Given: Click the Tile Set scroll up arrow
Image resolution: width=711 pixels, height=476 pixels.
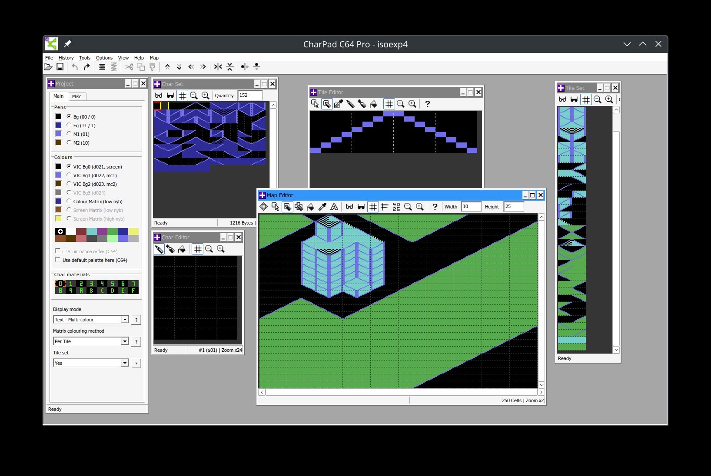Looking at the screenshot, I should (x=616, y=110).
